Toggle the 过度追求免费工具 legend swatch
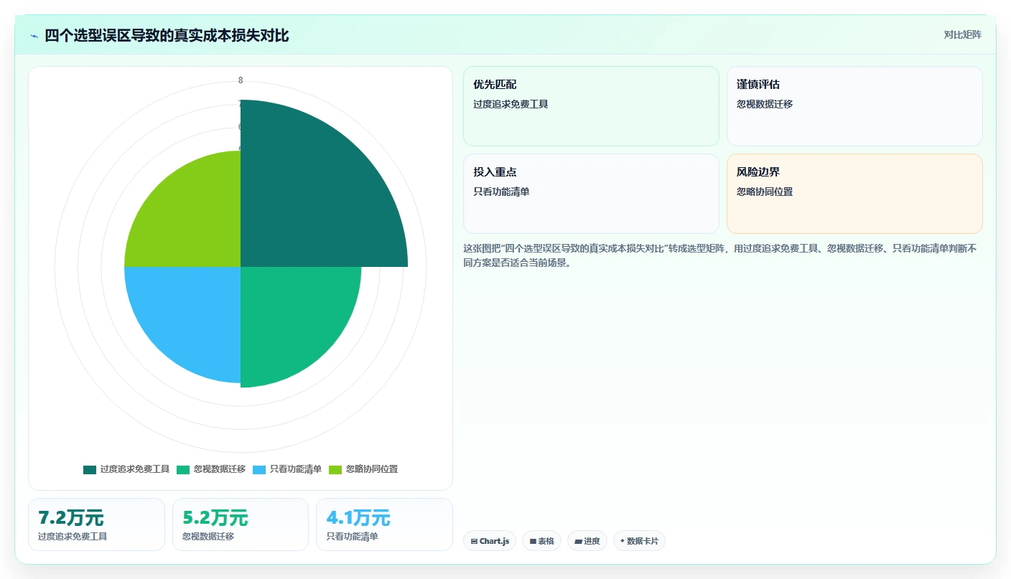 click(90, 469)
